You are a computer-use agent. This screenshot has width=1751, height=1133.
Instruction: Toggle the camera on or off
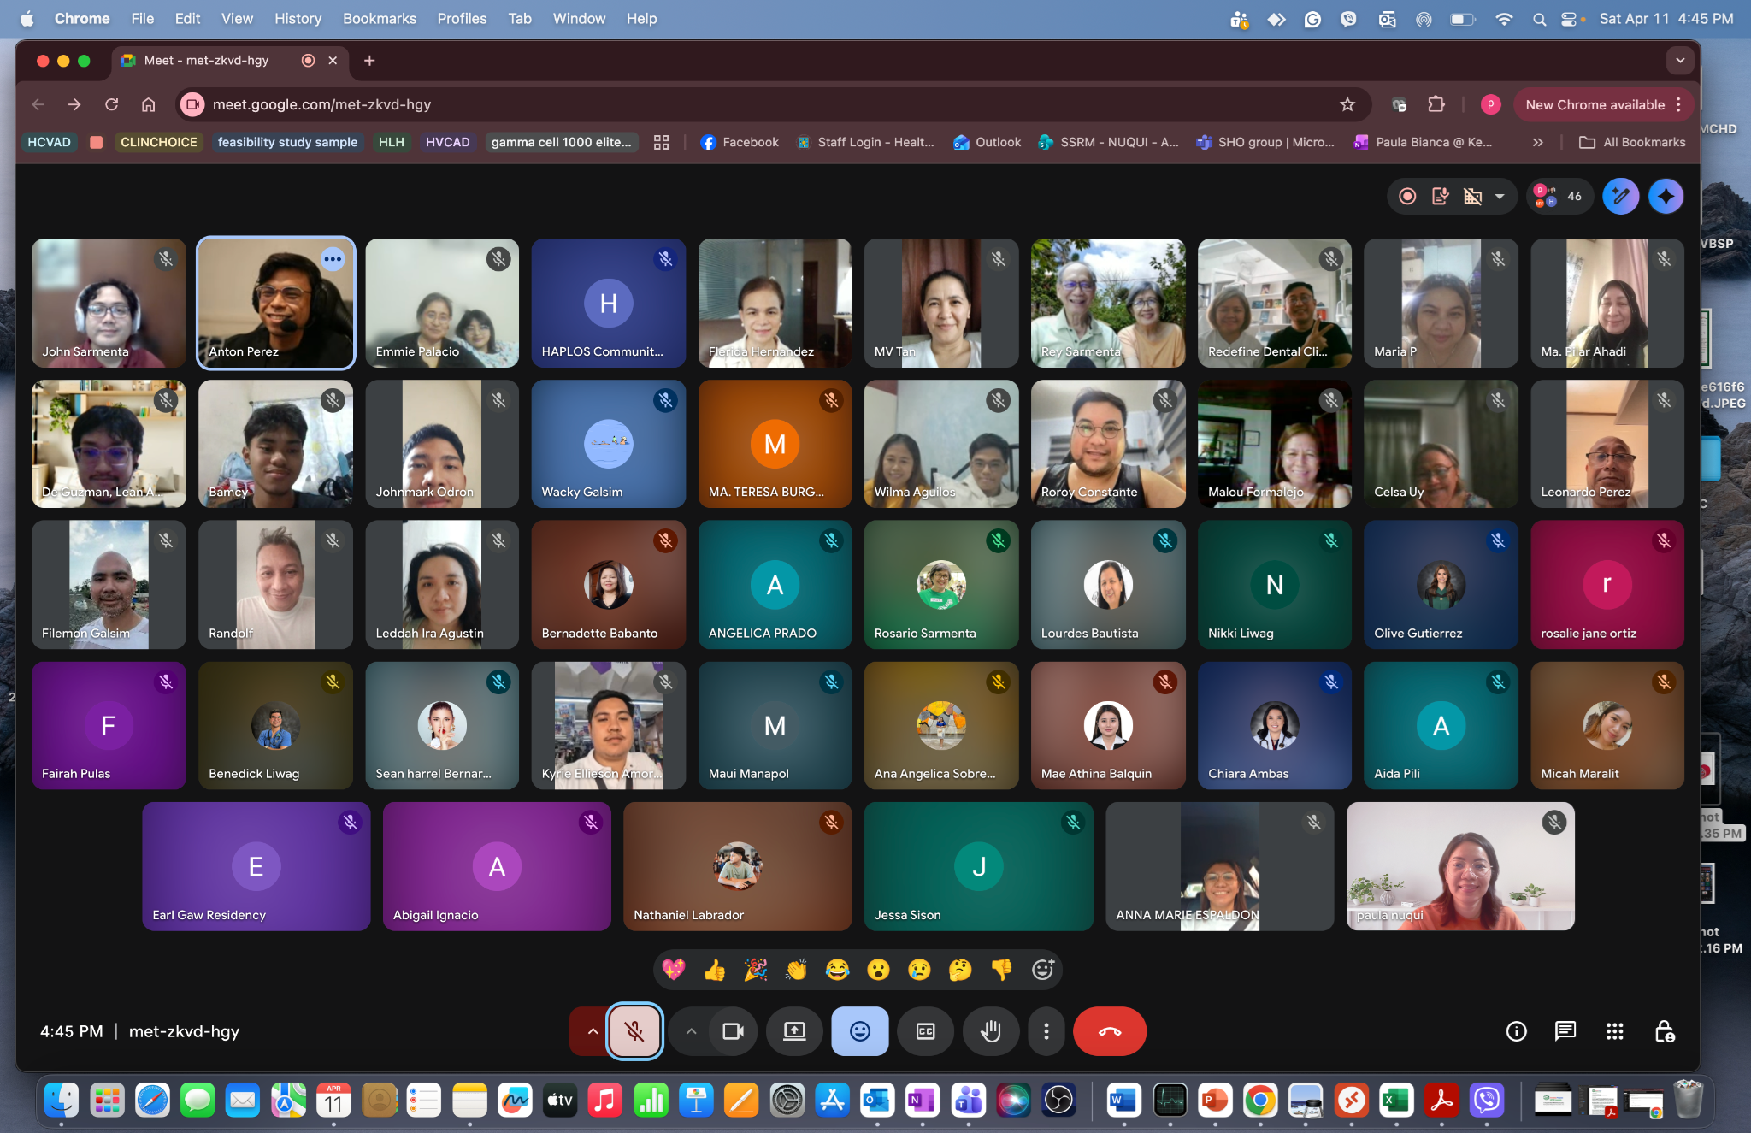733,1031
